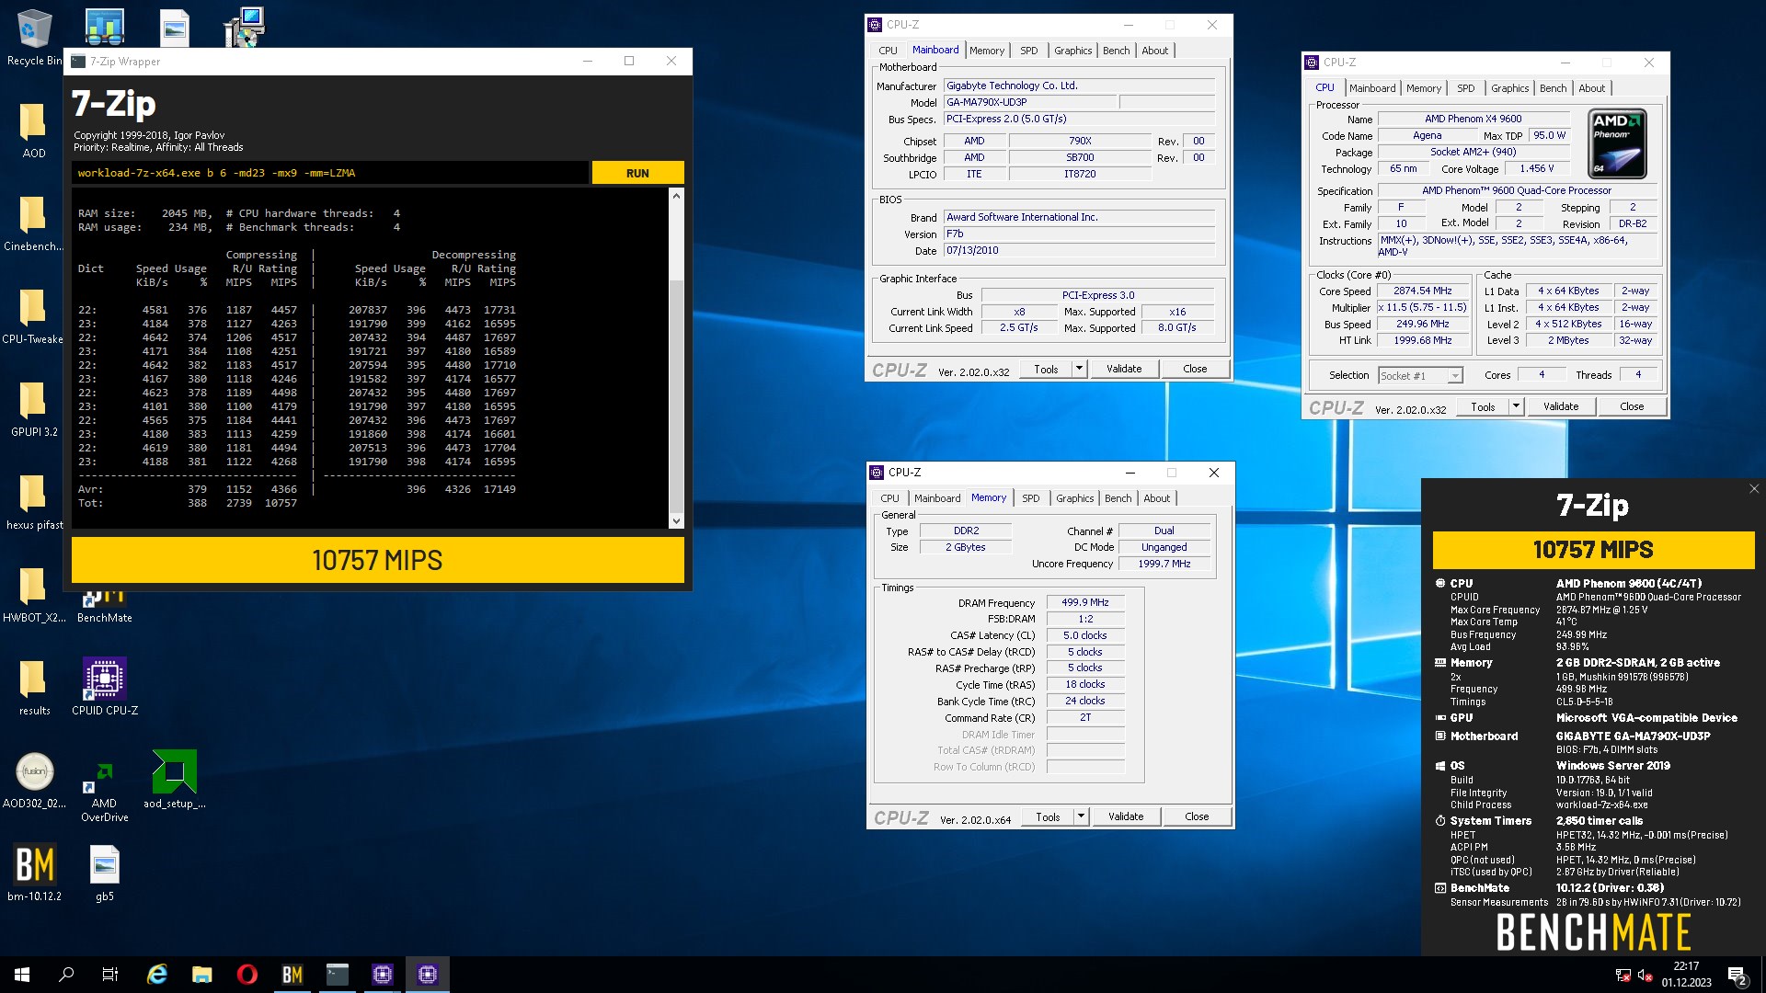This screenshot has height=993, width=1766.
Task: Switch to CPU tab in Mainboard CPU-Z window
Action: pyautogui.click(x=888, y=51)
